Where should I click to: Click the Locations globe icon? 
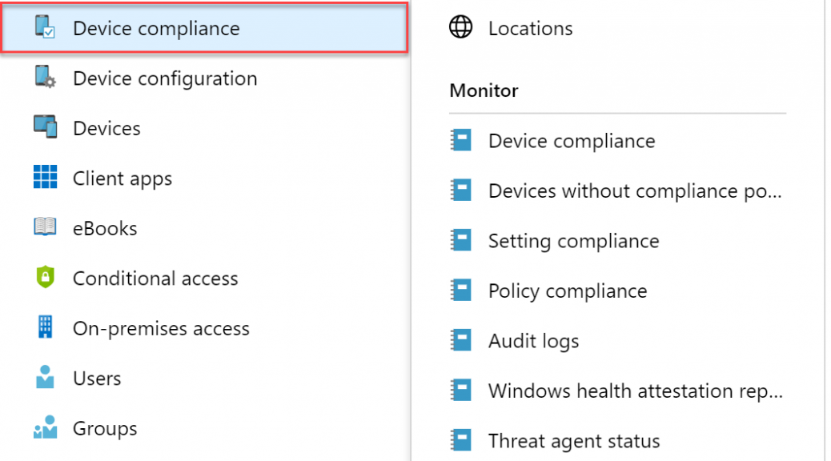[x=461, y=26]
